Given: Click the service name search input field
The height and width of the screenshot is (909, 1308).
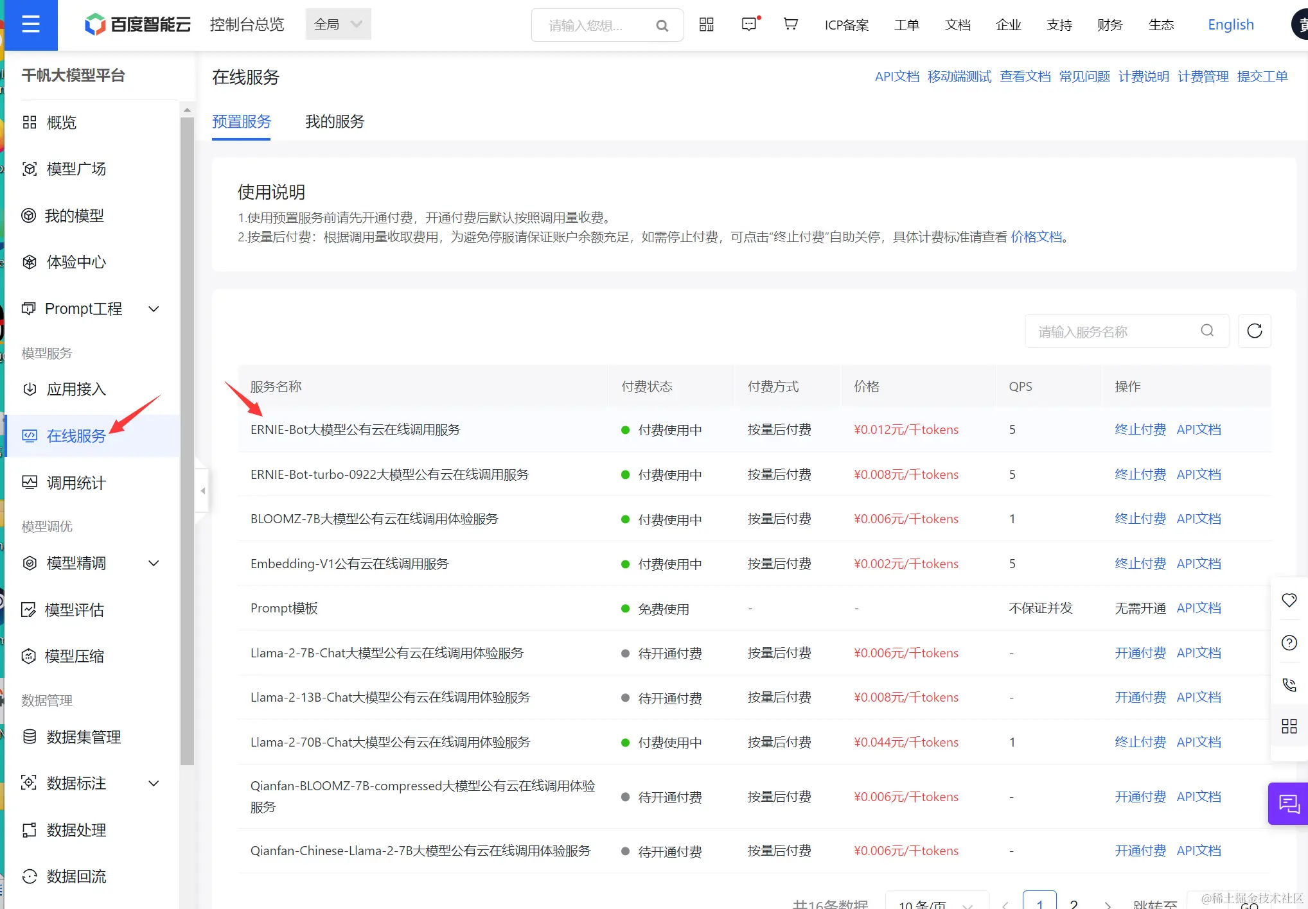Looking at the screenshot, I should pos(1118,331).
